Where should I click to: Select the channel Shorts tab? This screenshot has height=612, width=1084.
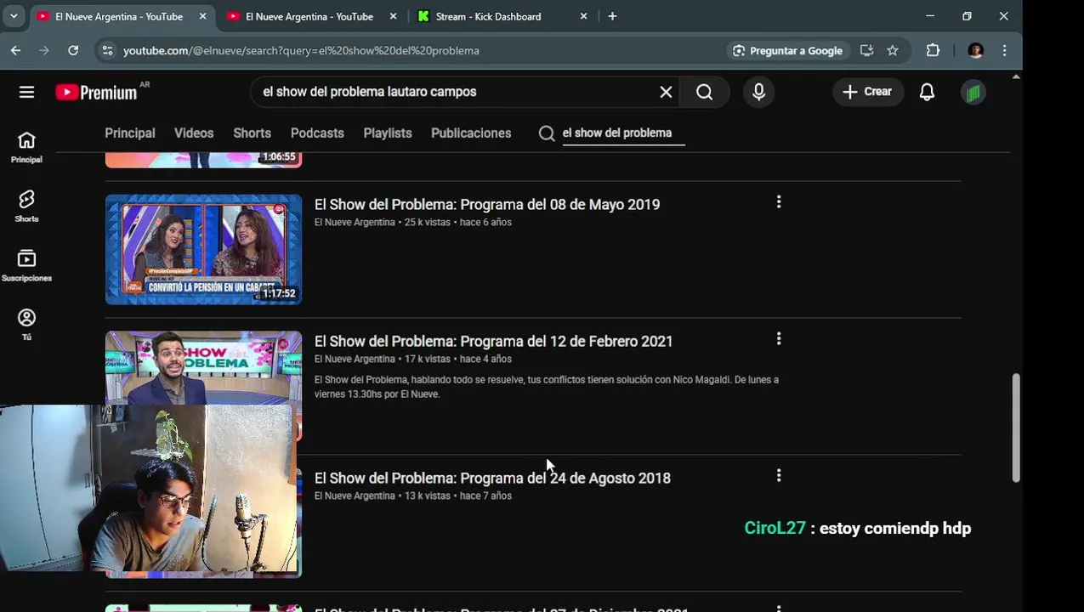pos(252,133)
